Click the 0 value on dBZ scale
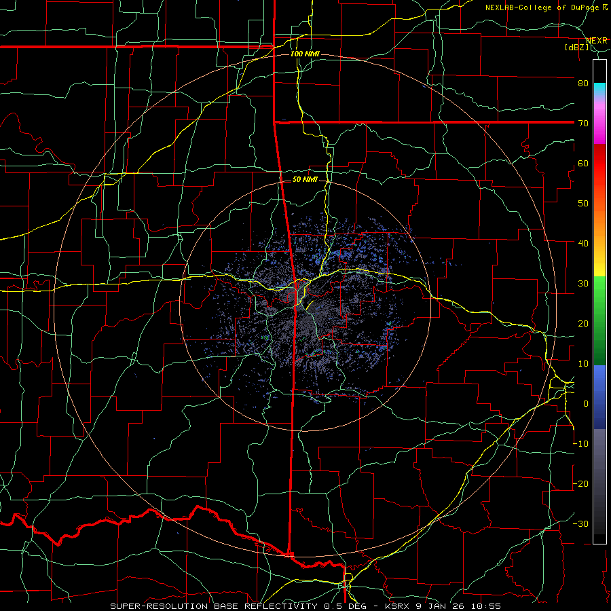The width and height of the screenshot is (611, 611). click(586, 404)
